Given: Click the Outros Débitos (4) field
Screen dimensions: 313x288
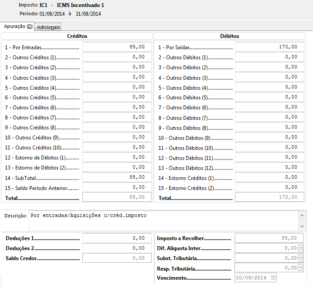Looking at the screenshot, I should (269, 87).
